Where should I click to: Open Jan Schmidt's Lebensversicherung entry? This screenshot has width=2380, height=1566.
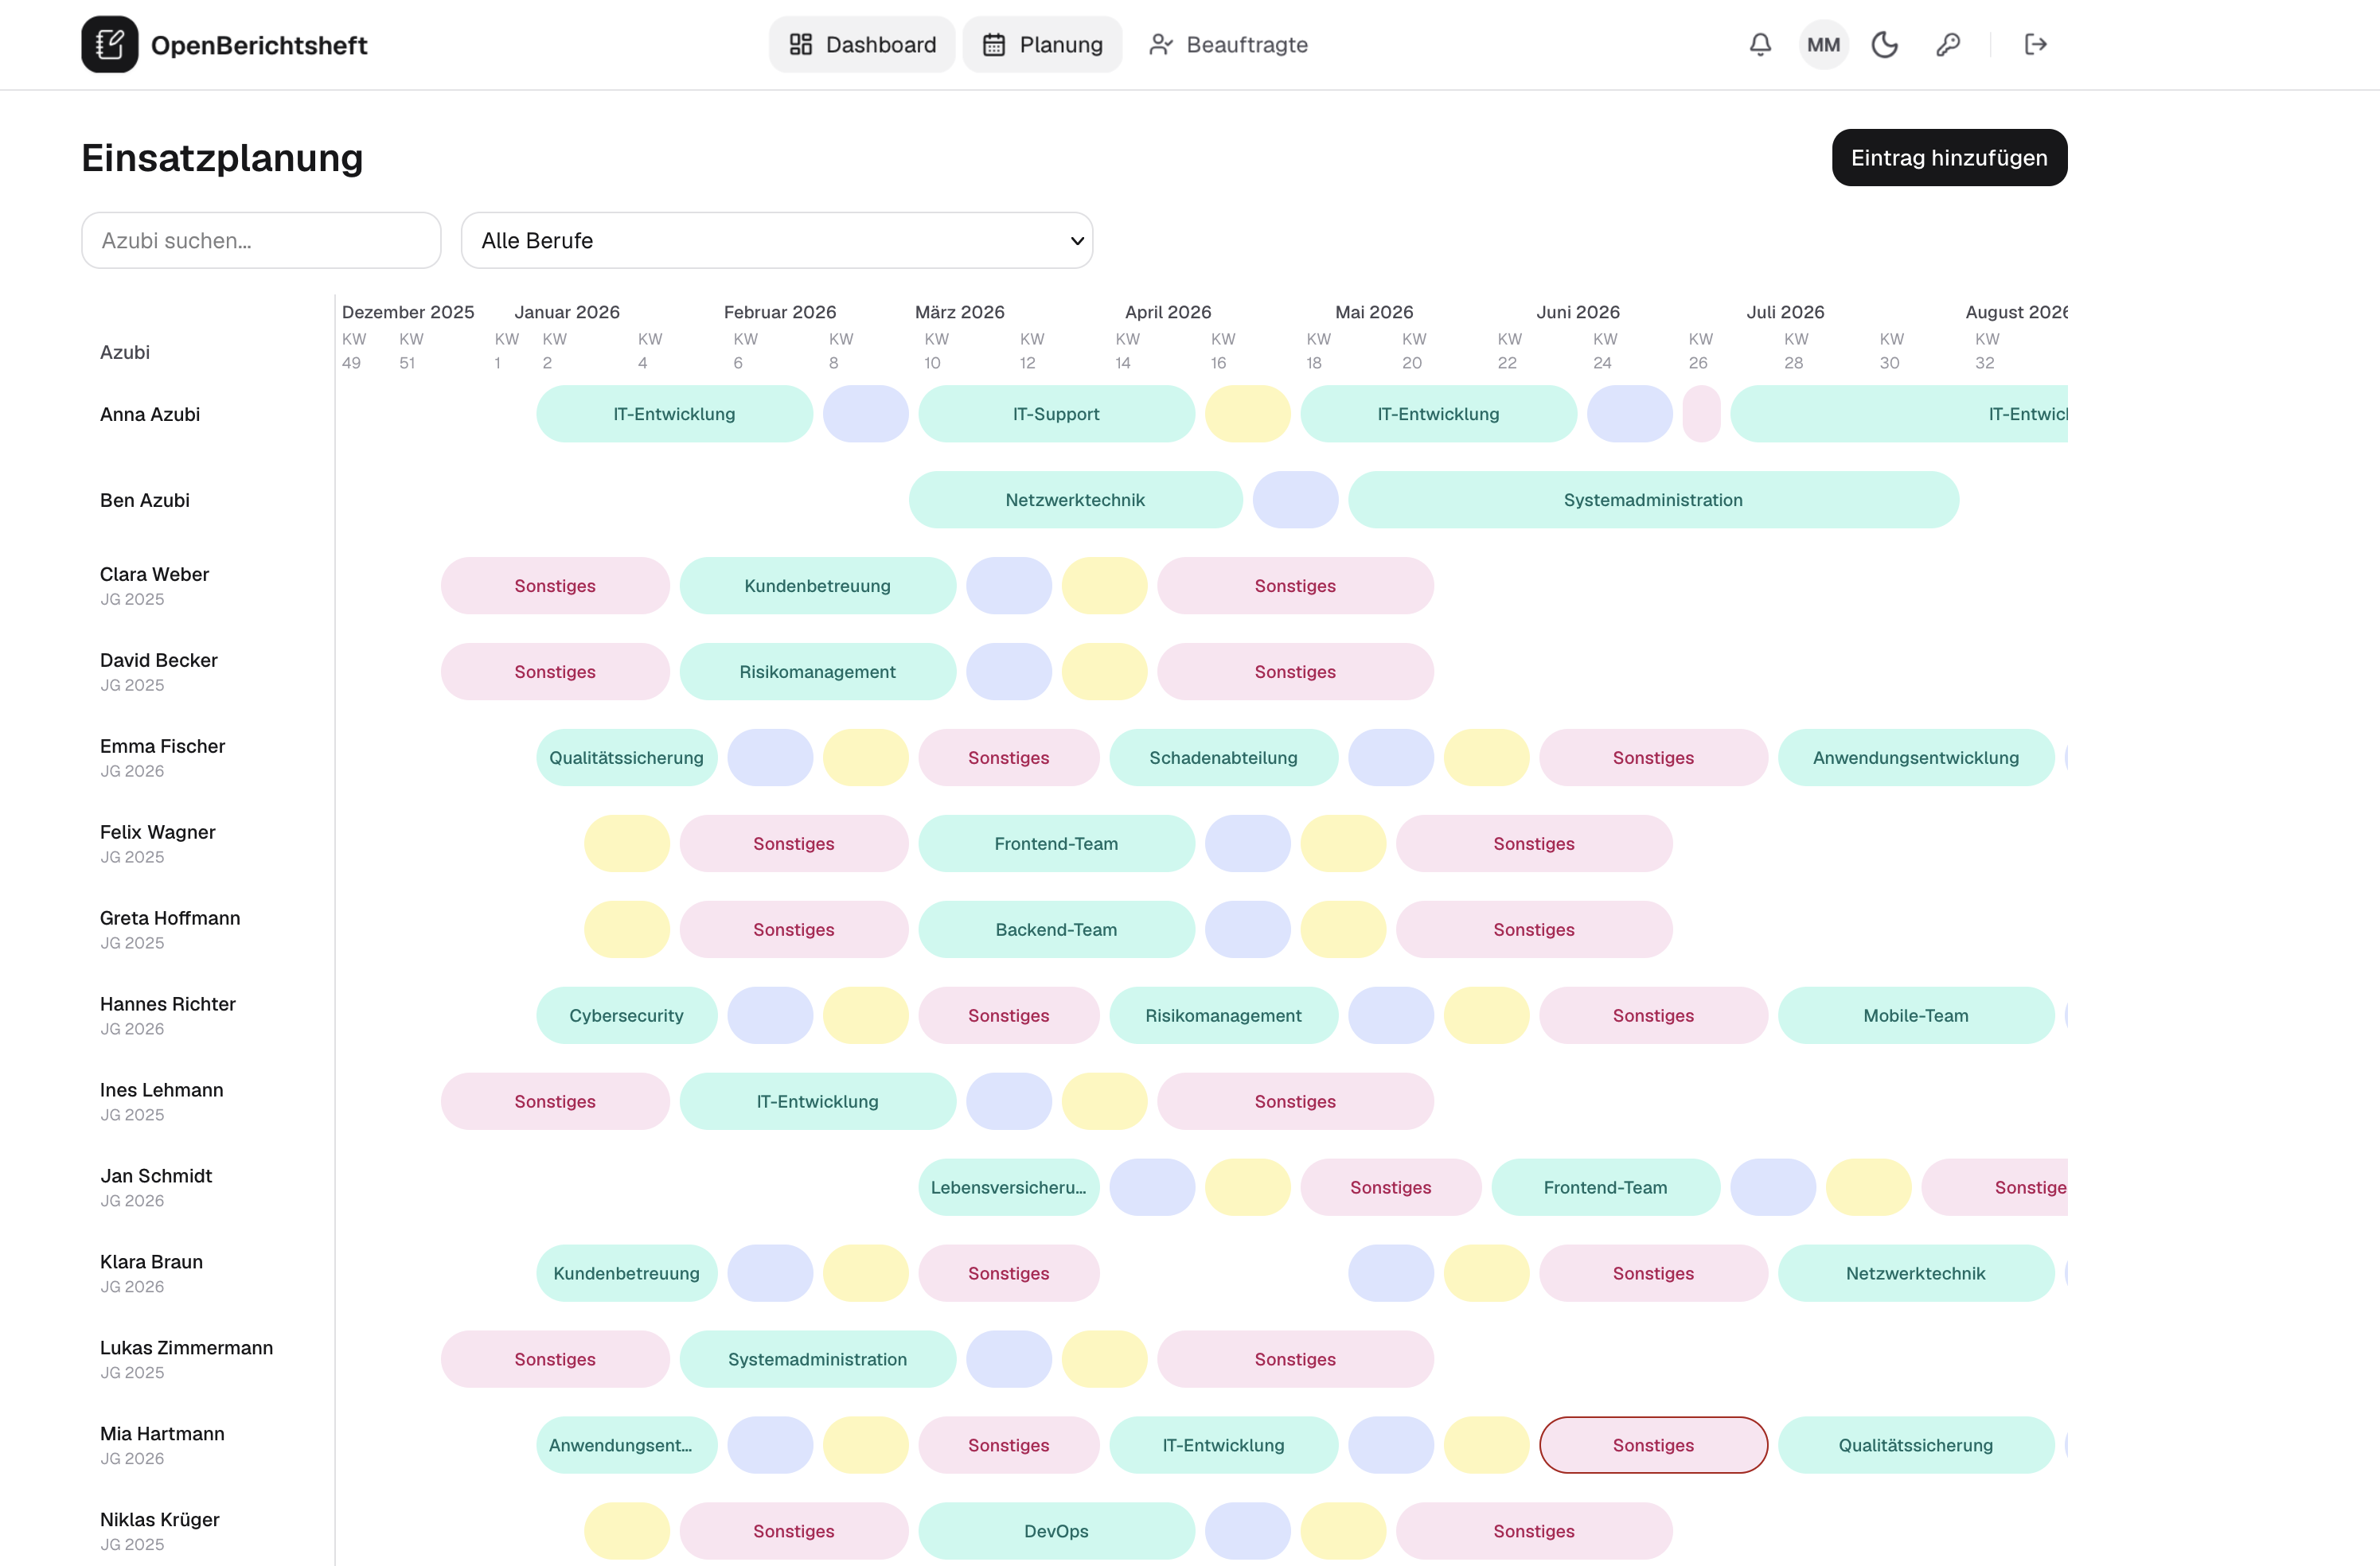tap(1008, 1187)
